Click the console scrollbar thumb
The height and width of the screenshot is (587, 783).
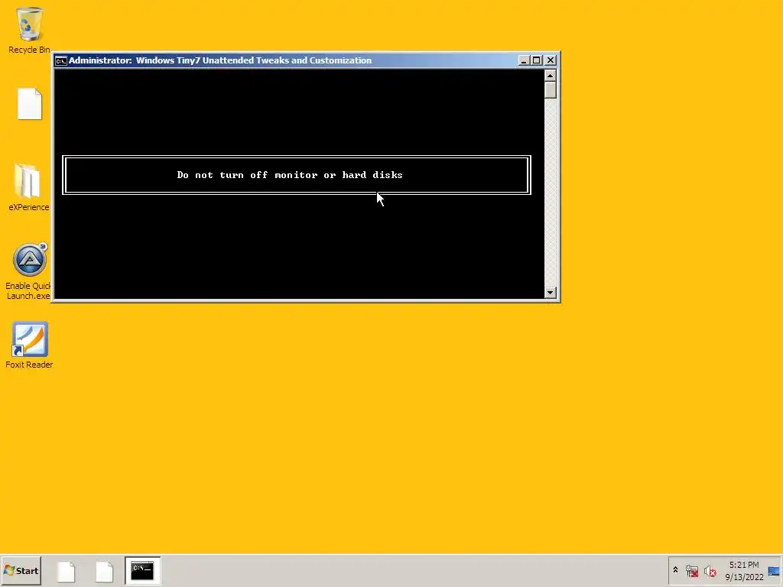pyautogui.click(x=550, y=90)
